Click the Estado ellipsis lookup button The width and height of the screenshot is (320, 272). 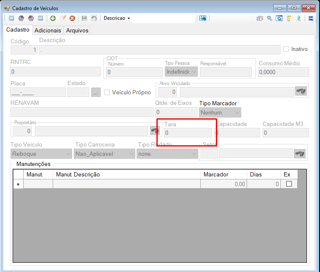pyautogui.click(x=96, y=92)
